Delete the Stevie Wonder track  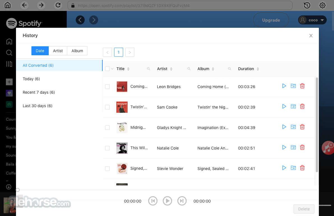pos(302,168)
